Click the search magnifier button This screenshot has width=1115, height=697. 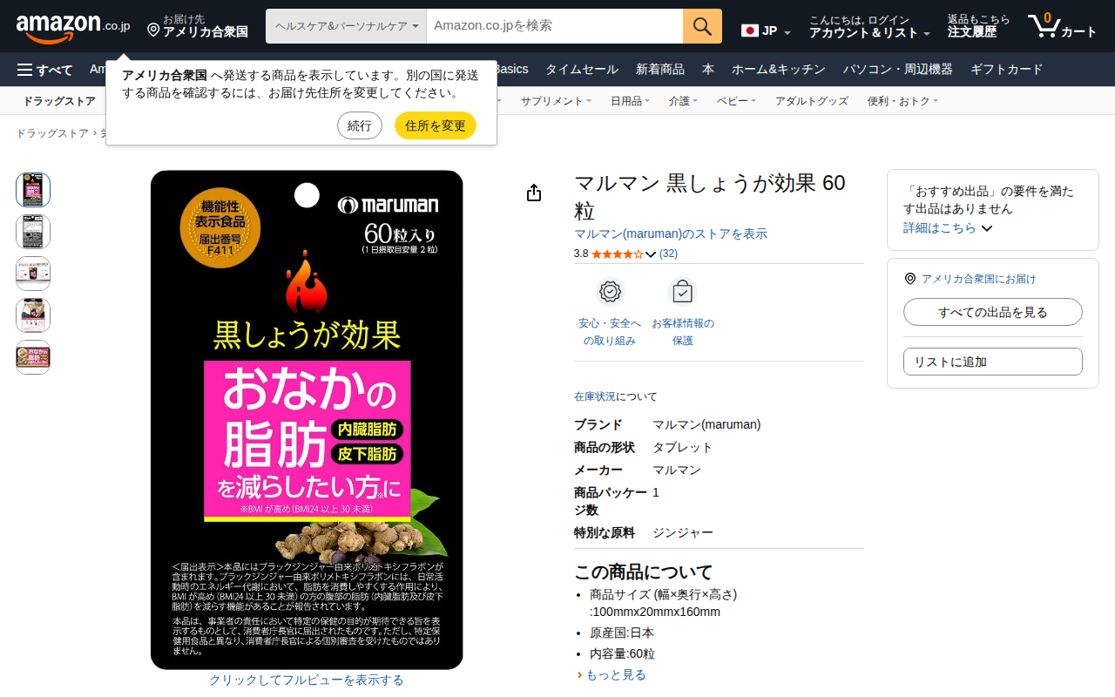point(702,26)
